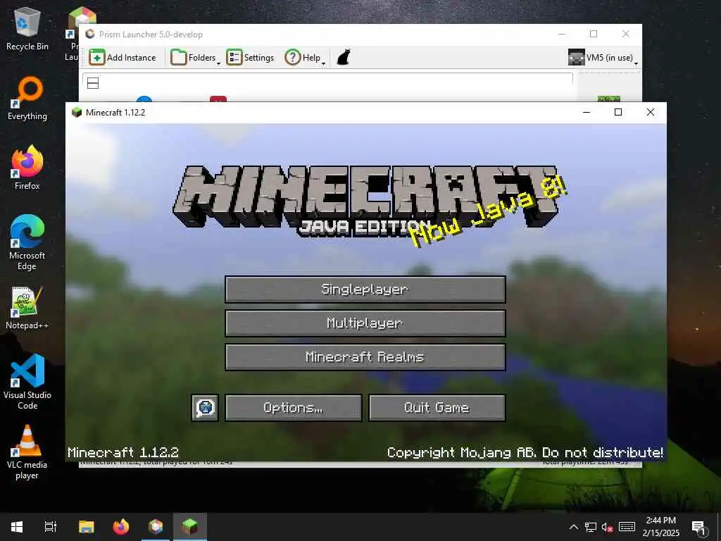Image resolution: width=721 pixels, height=541 pixels.
Task: Quit the Minecraft game
Action: (437, 408)
